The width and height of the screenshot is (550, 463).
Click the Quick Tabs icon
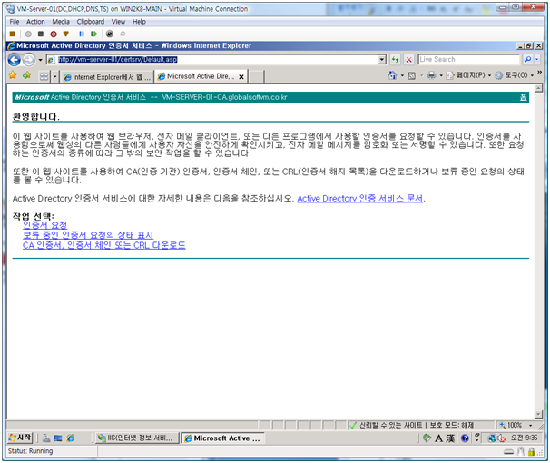(44, 76)
